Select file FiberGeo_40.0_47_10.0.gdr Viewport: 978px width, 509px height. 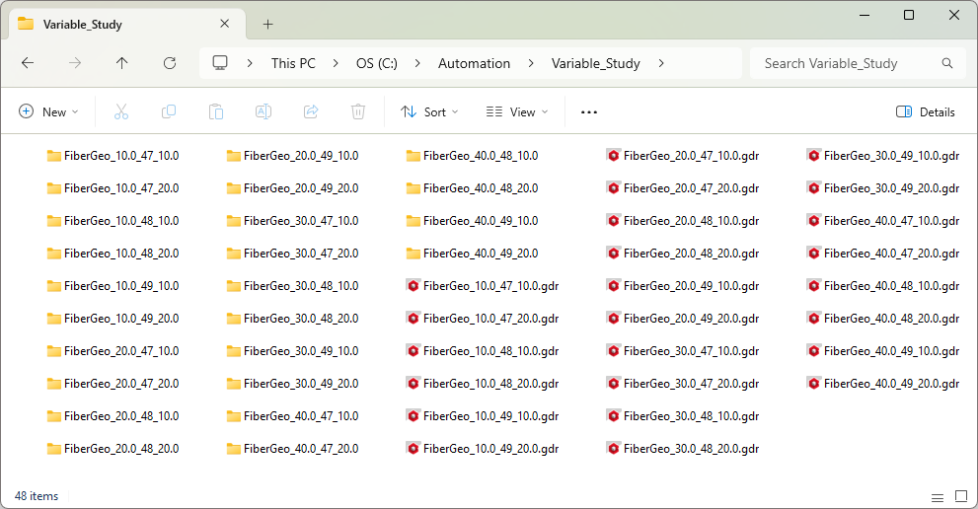882,221
